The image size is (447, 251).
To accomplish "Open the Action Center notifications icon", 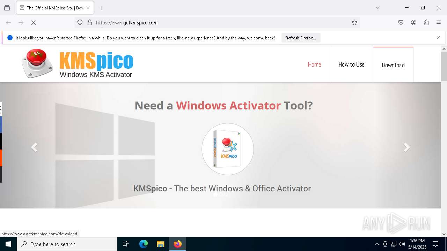I will point(436,244).
